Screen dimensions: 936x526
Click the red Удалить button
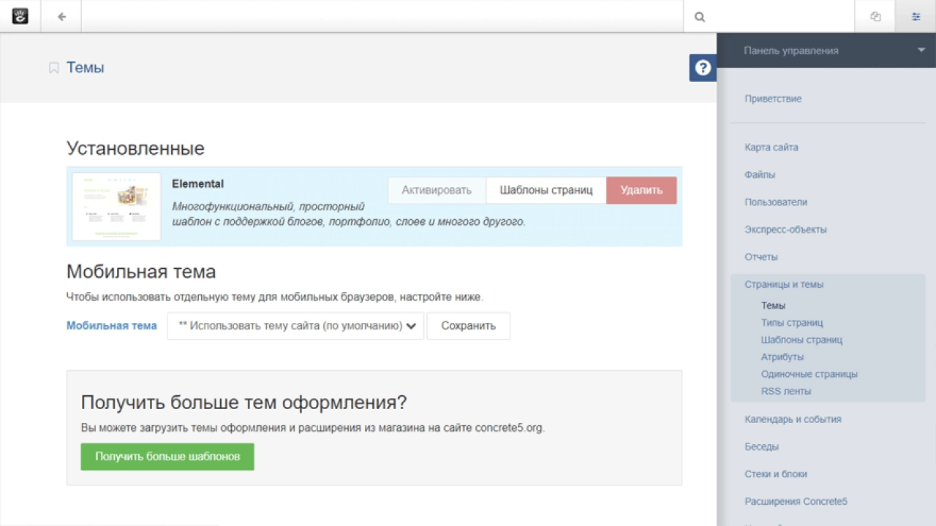pos(641,190)
